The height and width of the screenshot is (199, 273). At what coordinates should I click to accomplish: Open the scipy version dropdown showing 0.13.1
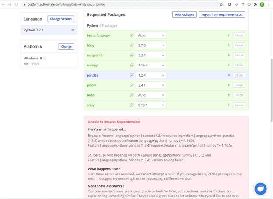[x=151, y=105]
